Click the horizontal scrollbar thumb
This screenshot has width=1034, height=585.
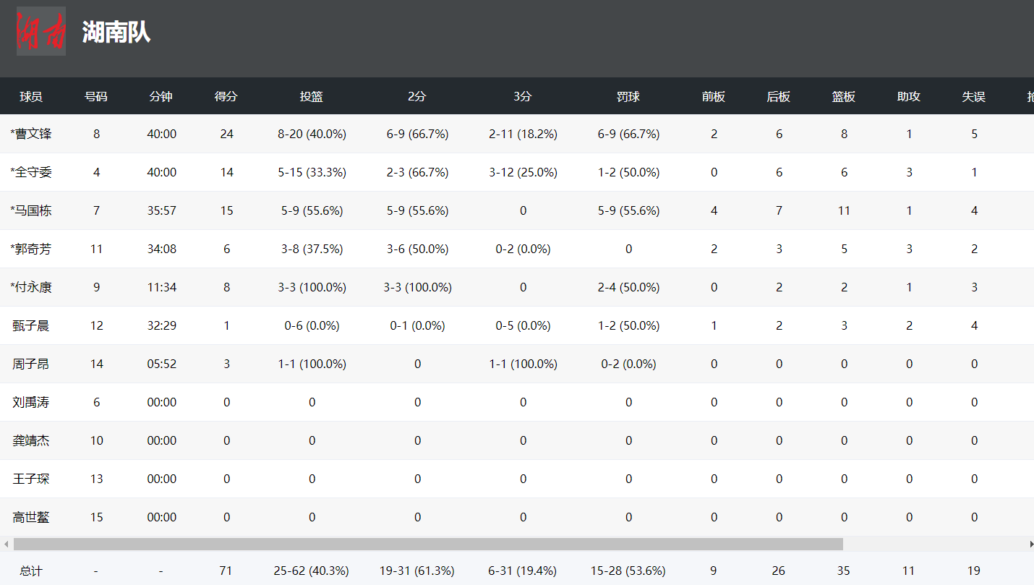pyautogui.click(x=428, y=544)
